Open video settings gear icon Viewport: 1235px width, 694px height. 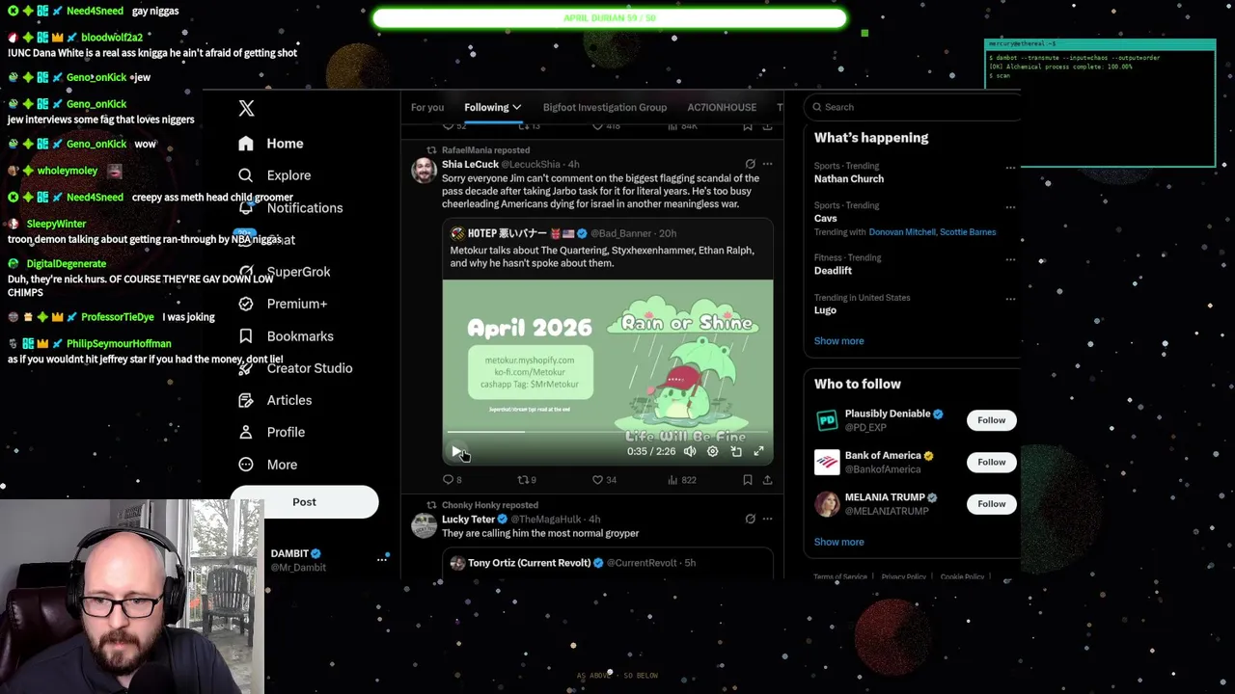(713, 451)
